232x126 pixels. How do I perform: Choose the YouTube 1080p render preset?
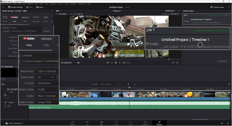point(14,17)
